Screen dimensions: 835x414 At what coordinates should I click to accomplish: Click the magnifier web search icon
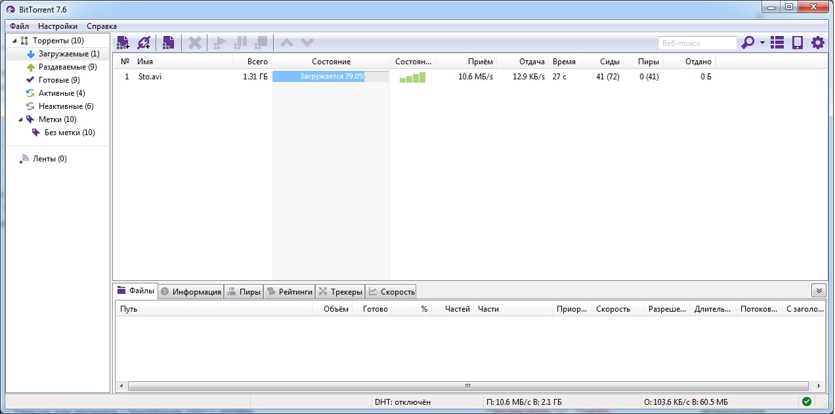[x=747, y=43]
